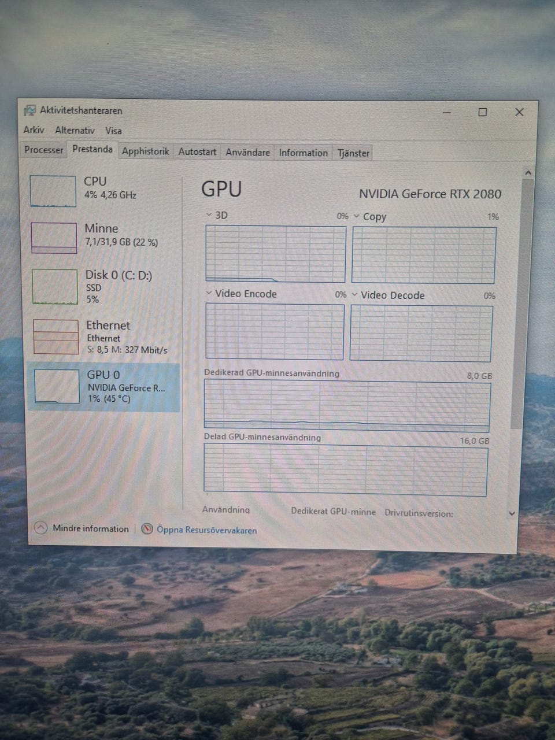Select the GPU 0 thumbnail graph
This screenshot has width=555, height=740.
point(57,386)
